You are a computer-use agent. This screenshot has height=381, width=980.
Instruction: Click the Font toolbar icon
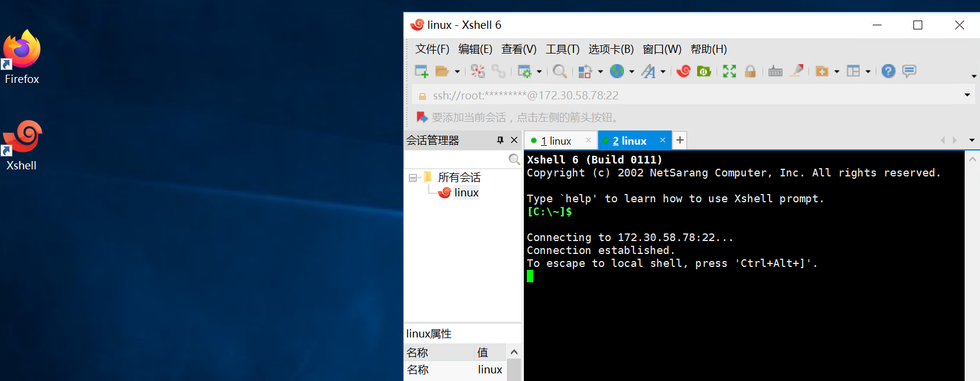(648, 71)
